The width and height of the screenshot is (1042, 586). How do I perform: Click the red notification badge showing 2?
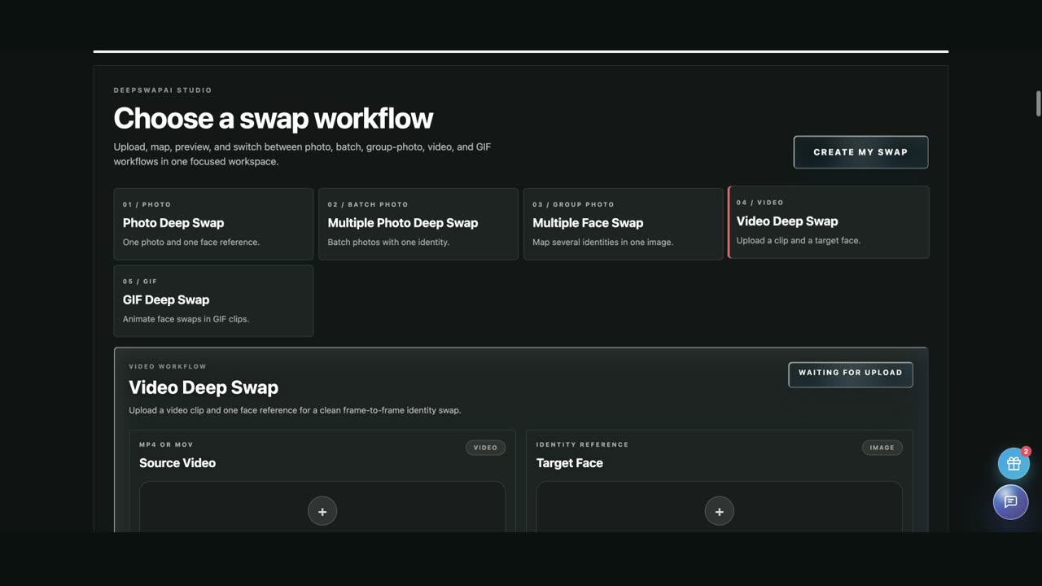coord(1026,452)
